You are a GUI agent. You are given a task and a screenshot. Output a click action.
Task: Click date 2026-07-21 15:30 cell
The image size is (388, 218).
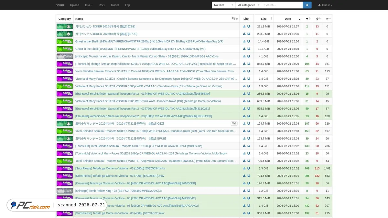[288, 56]
